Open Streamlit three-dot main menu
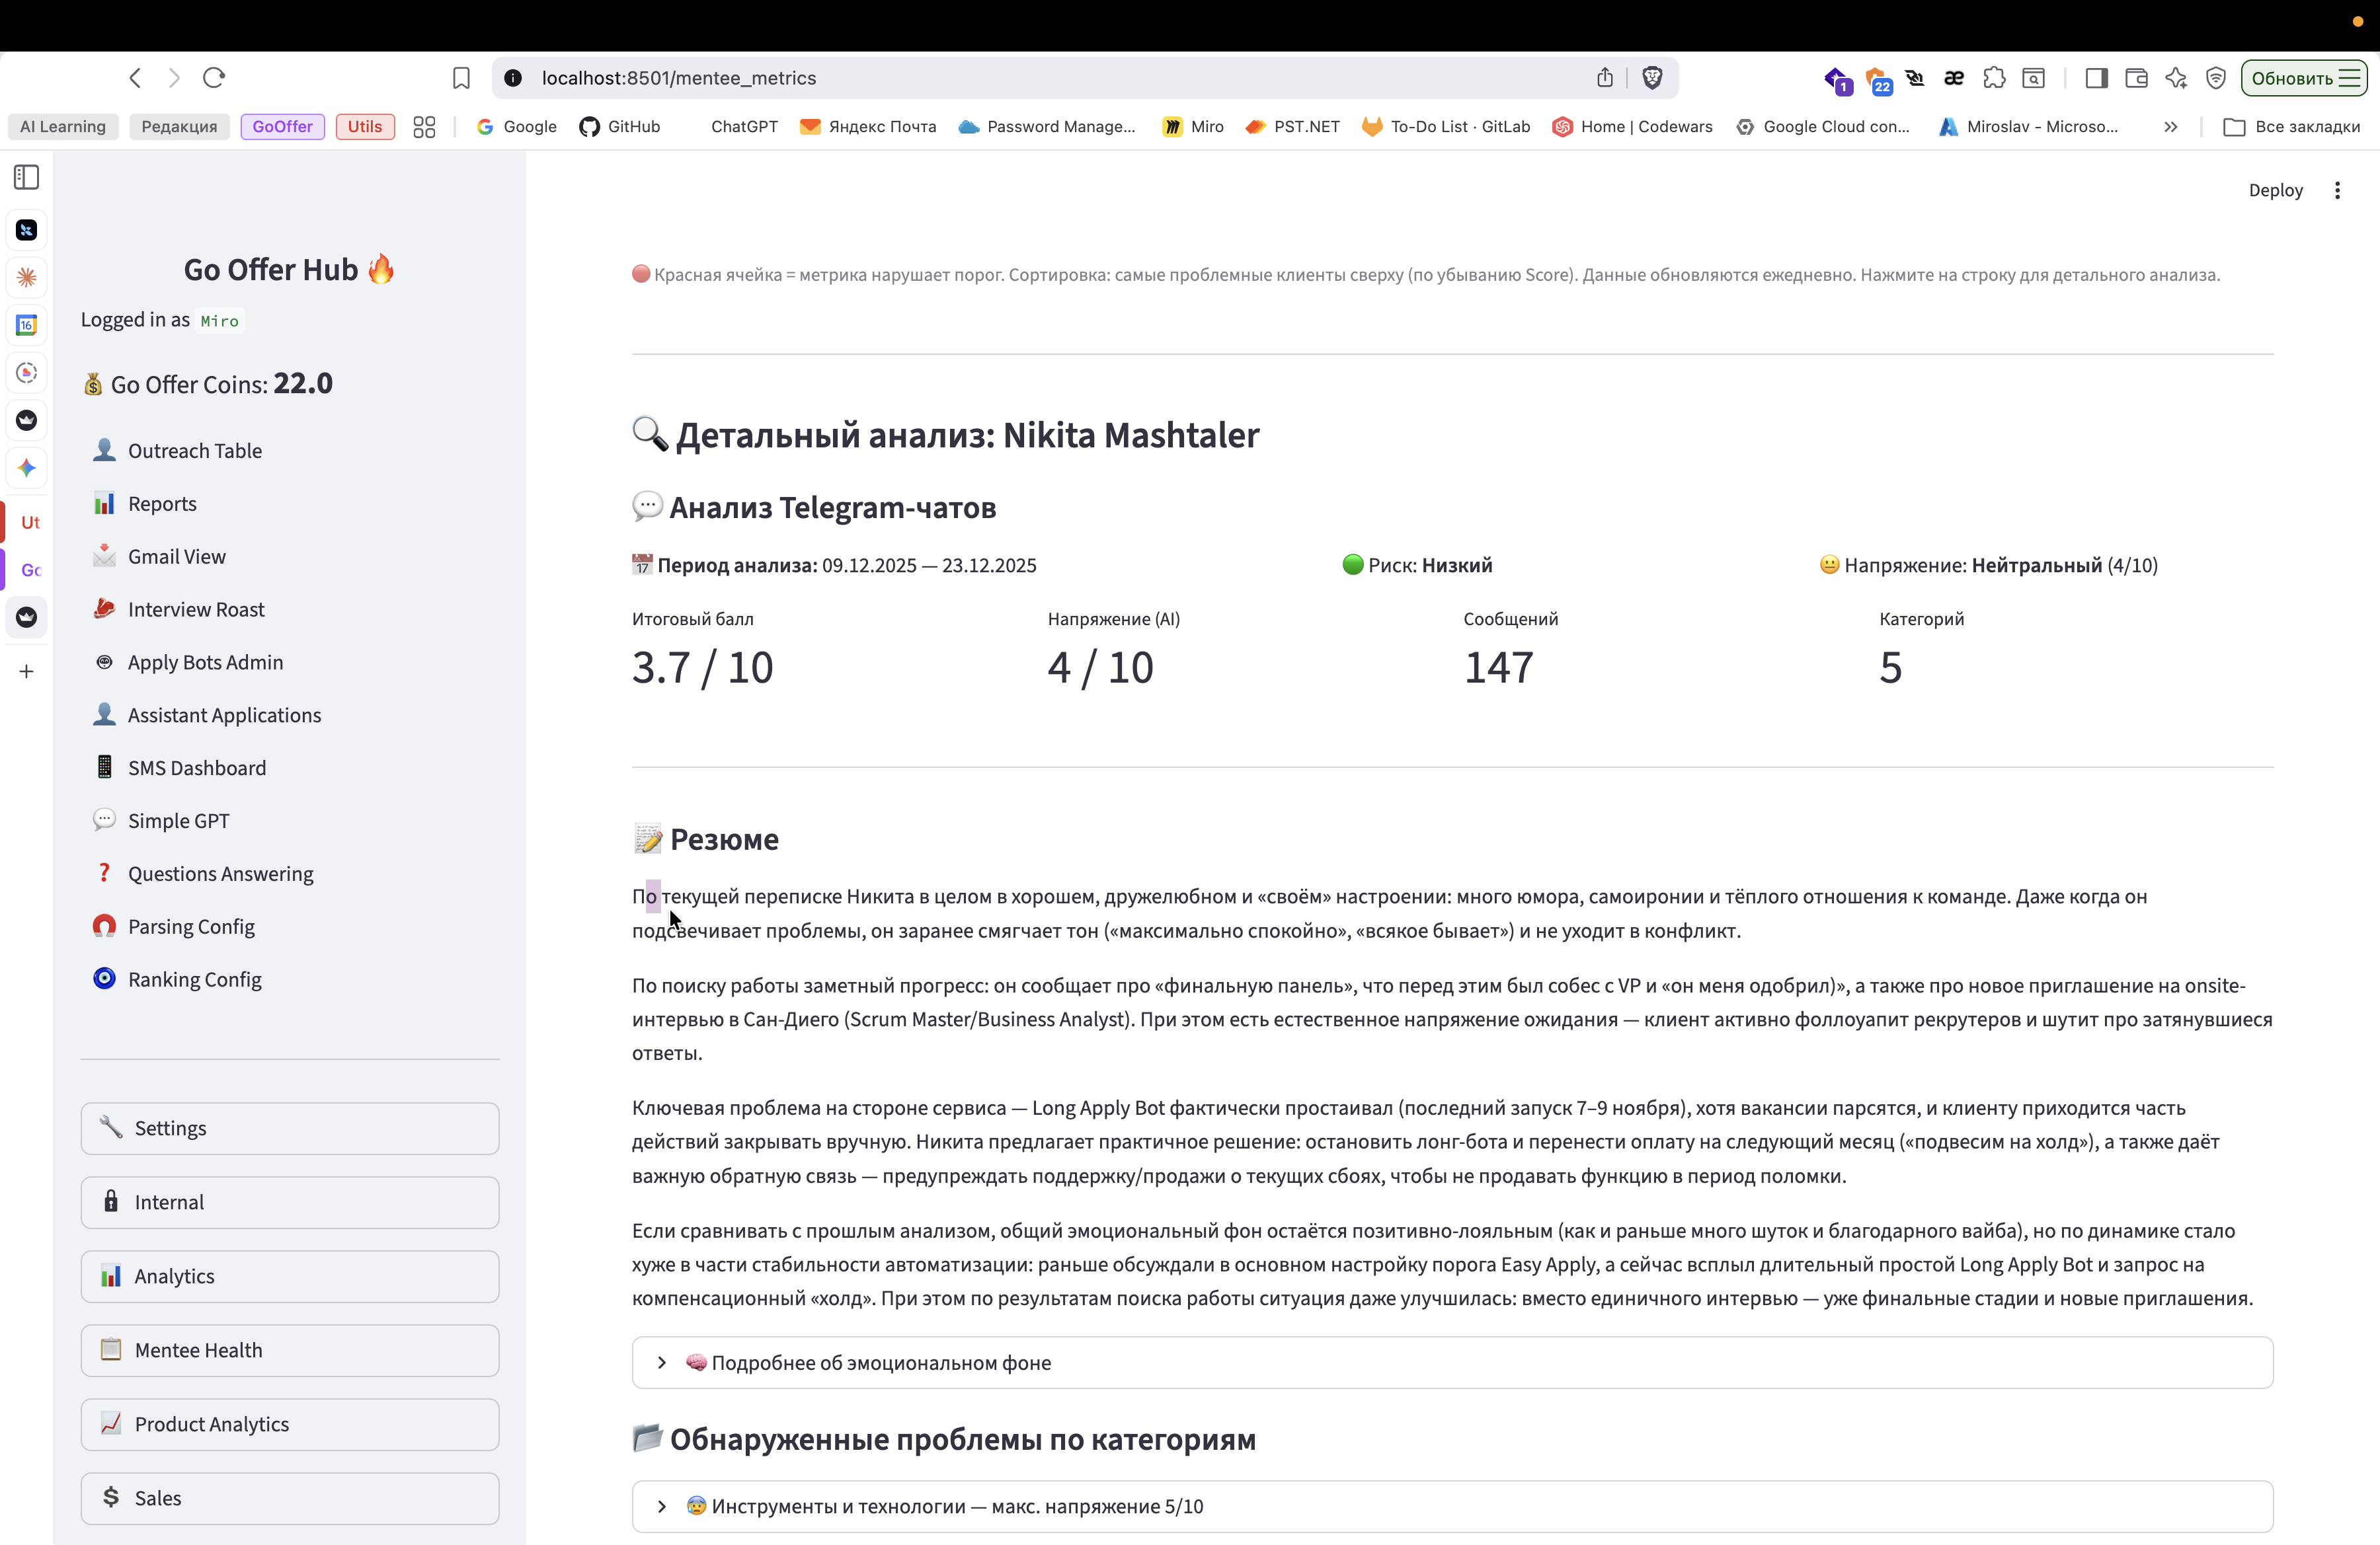Viewport: 2380px width, 1545px height. point(2337,191)
